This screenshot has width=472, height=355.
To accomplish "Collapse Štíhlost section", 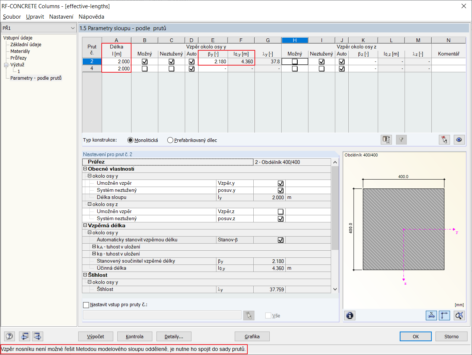I will tap(85, 275).
